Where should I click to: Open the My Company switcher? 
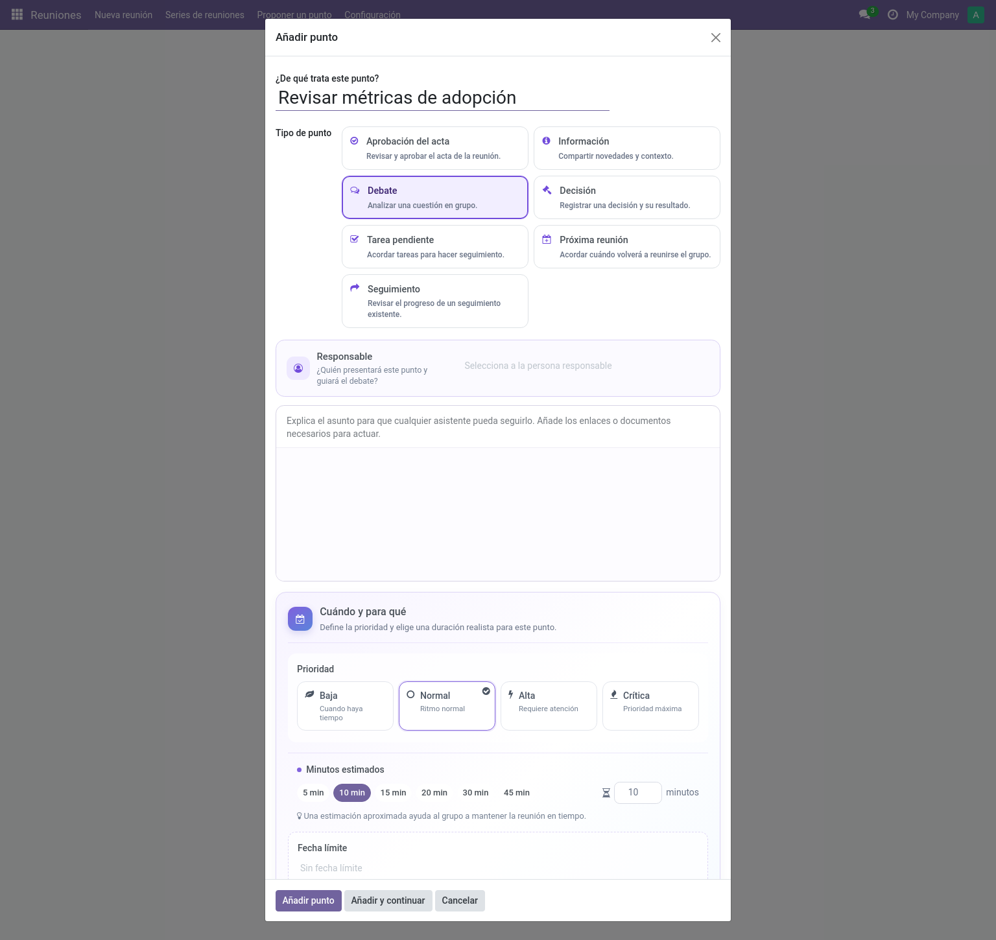[x=932, y=15]
